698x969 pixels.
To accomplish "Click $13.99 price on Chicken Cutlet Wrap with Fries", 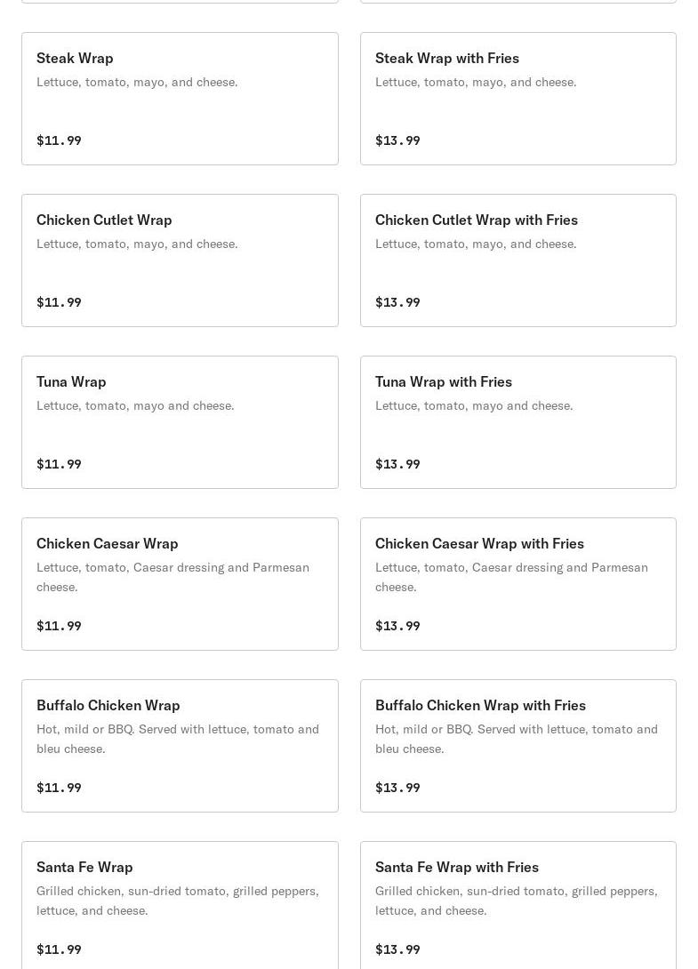I will tap(397, 302).
